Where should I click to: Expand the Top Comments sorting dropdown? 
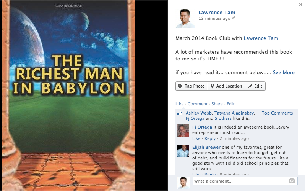(x=279, y=113)
